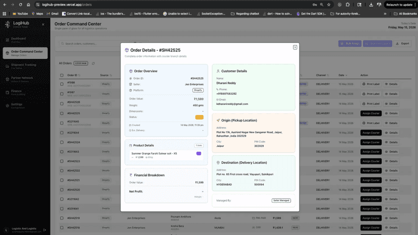Image resolution: width=418 pixels, height=235 pixels.
Task: Open the Gmail bookmark
Action: click(53, 14)
